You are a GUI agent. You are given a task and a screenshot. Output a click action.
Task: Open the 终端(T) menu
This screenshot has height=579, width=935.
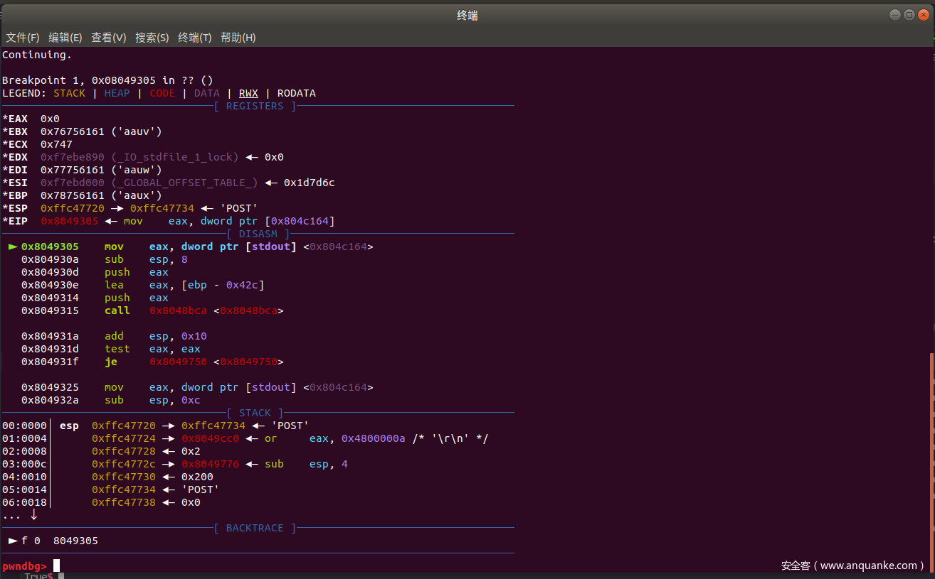point(195,38)
